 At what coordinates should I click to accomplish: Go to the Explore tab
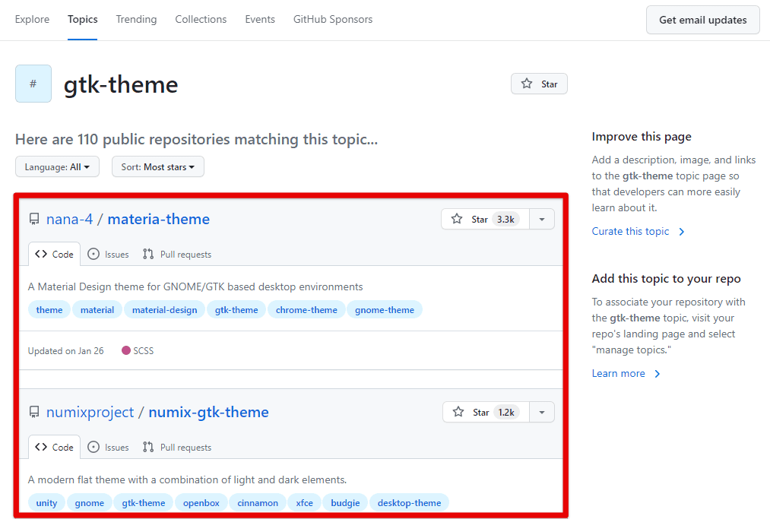point(33,19)
